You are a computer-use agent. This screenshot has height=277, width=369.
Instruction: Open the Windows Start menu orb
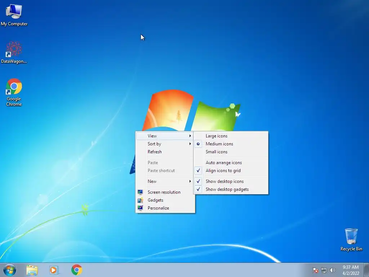10,270
